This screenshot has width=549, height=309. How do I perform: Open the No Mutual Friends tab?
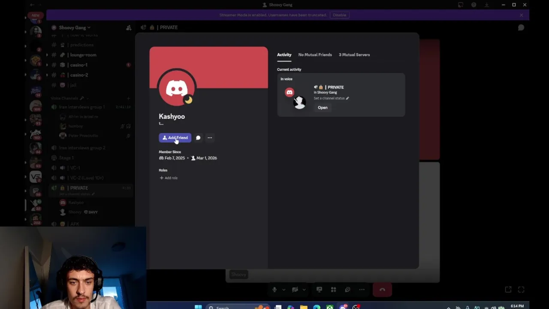tap(315, 55)
